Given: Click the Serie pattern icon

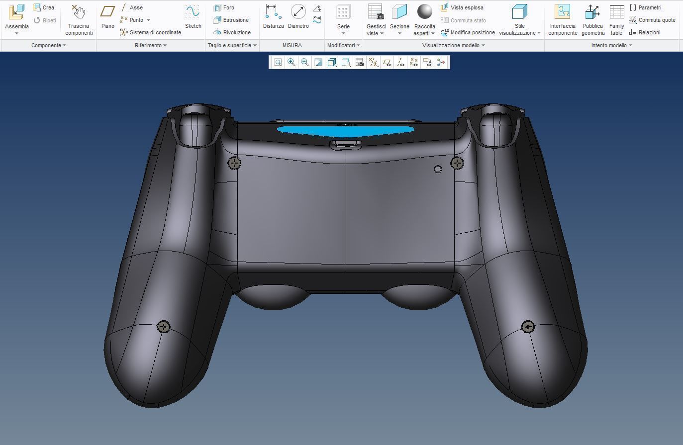Looking at the screenshot, I should pos(343,12).
